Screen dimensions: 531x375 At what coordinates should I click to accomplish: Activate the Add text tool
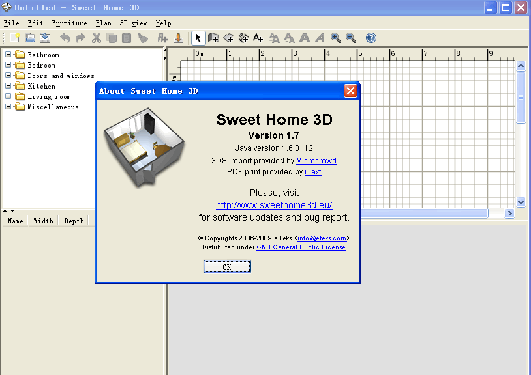point(258,38)
